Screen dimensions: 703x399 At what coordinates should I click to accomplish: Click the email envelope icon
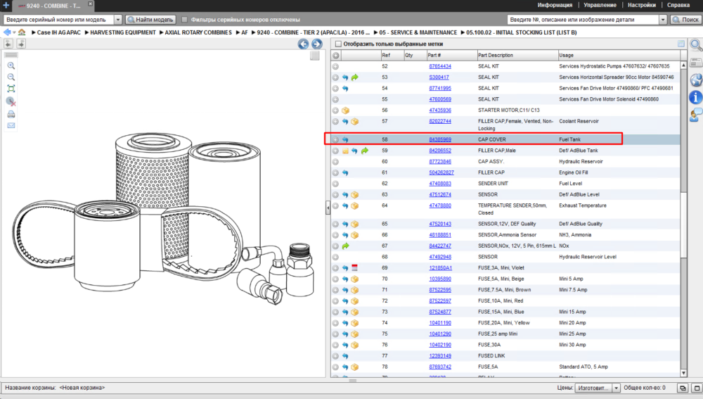tap(11, 126)
